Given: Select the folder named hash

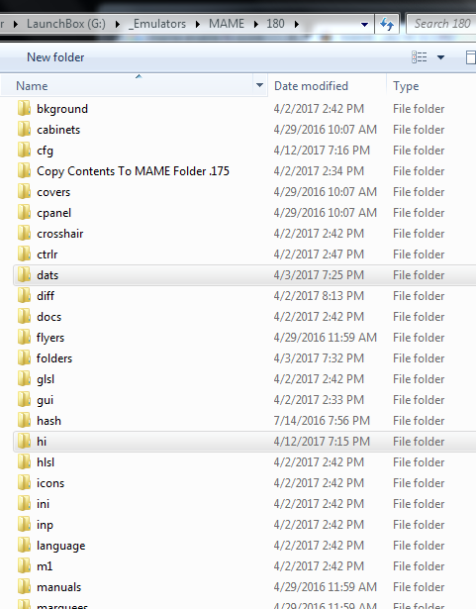Looking at the screenshot, I should coord(48,421).
